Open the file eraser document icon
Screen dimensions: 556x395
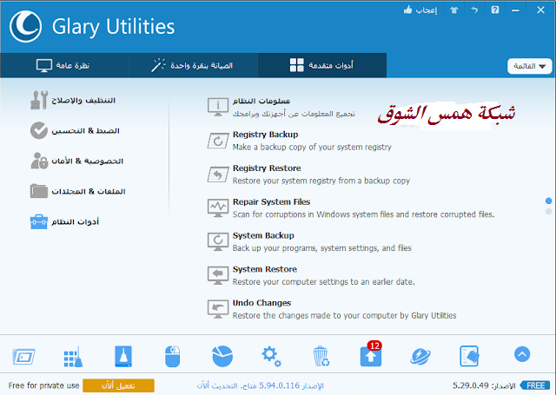click(469, 356)
